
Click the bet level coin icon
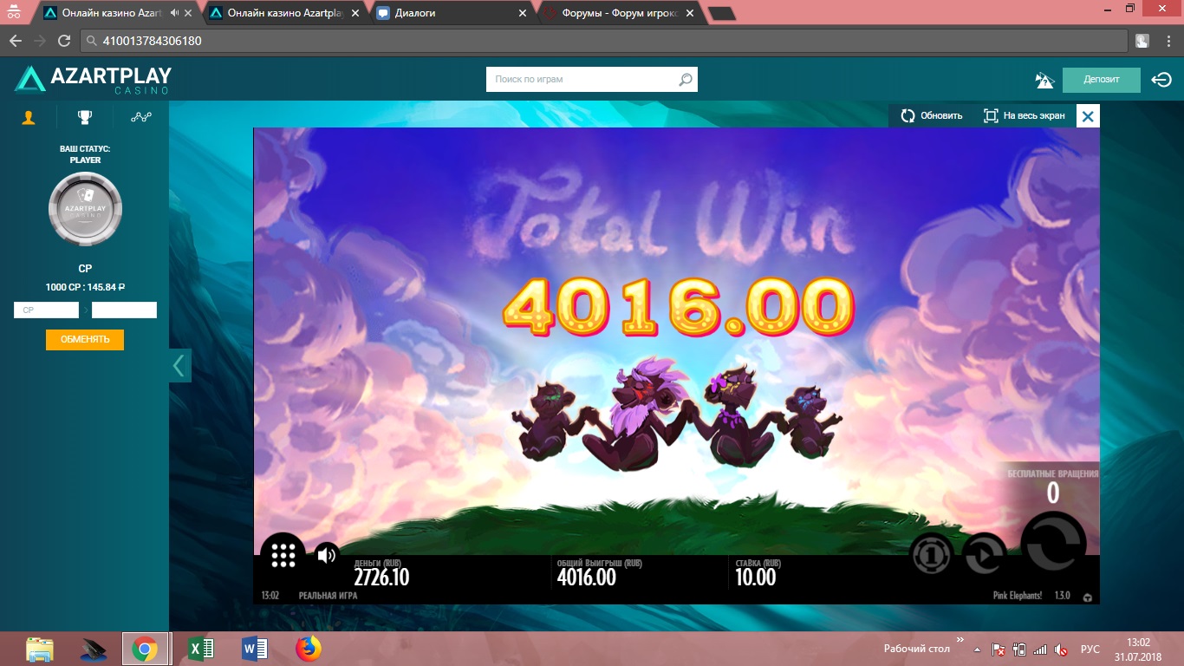pyautogui.click(x=930, y=555)
